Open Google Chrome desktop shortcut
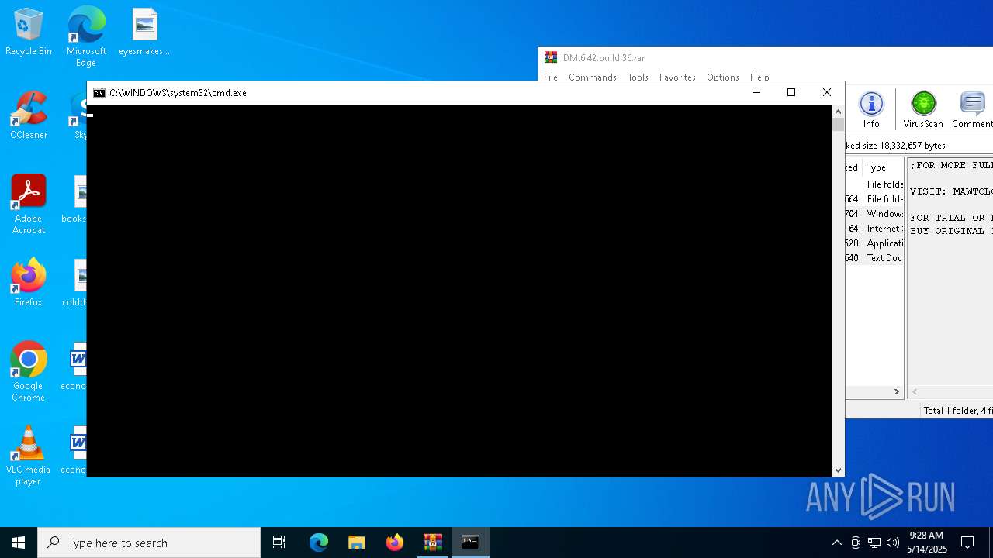993x558 pixels. pos(29,372)
